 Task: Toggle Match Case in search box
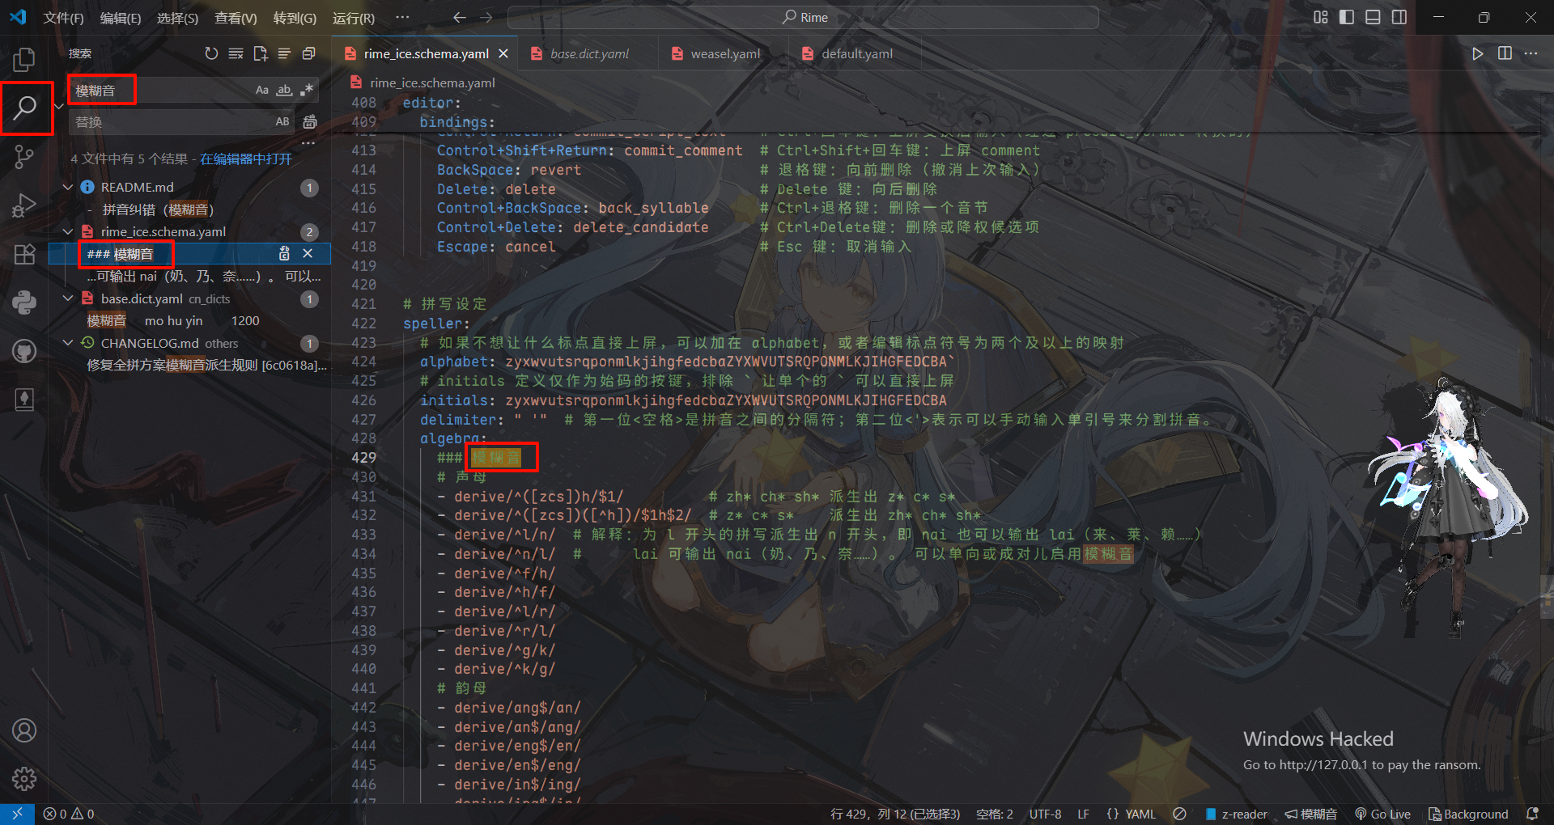click(261, 90)
